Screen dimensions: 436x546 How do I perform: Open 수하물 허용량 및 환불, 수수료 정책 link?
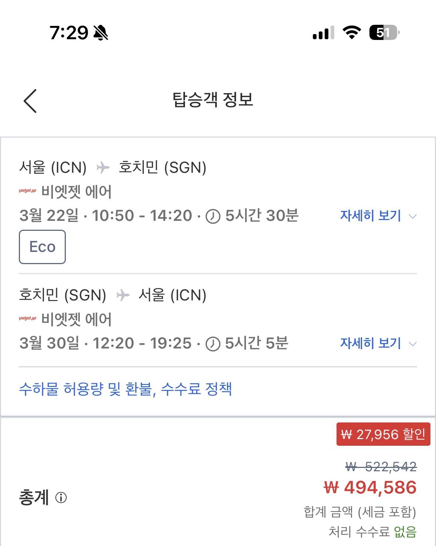pos(125,389)
